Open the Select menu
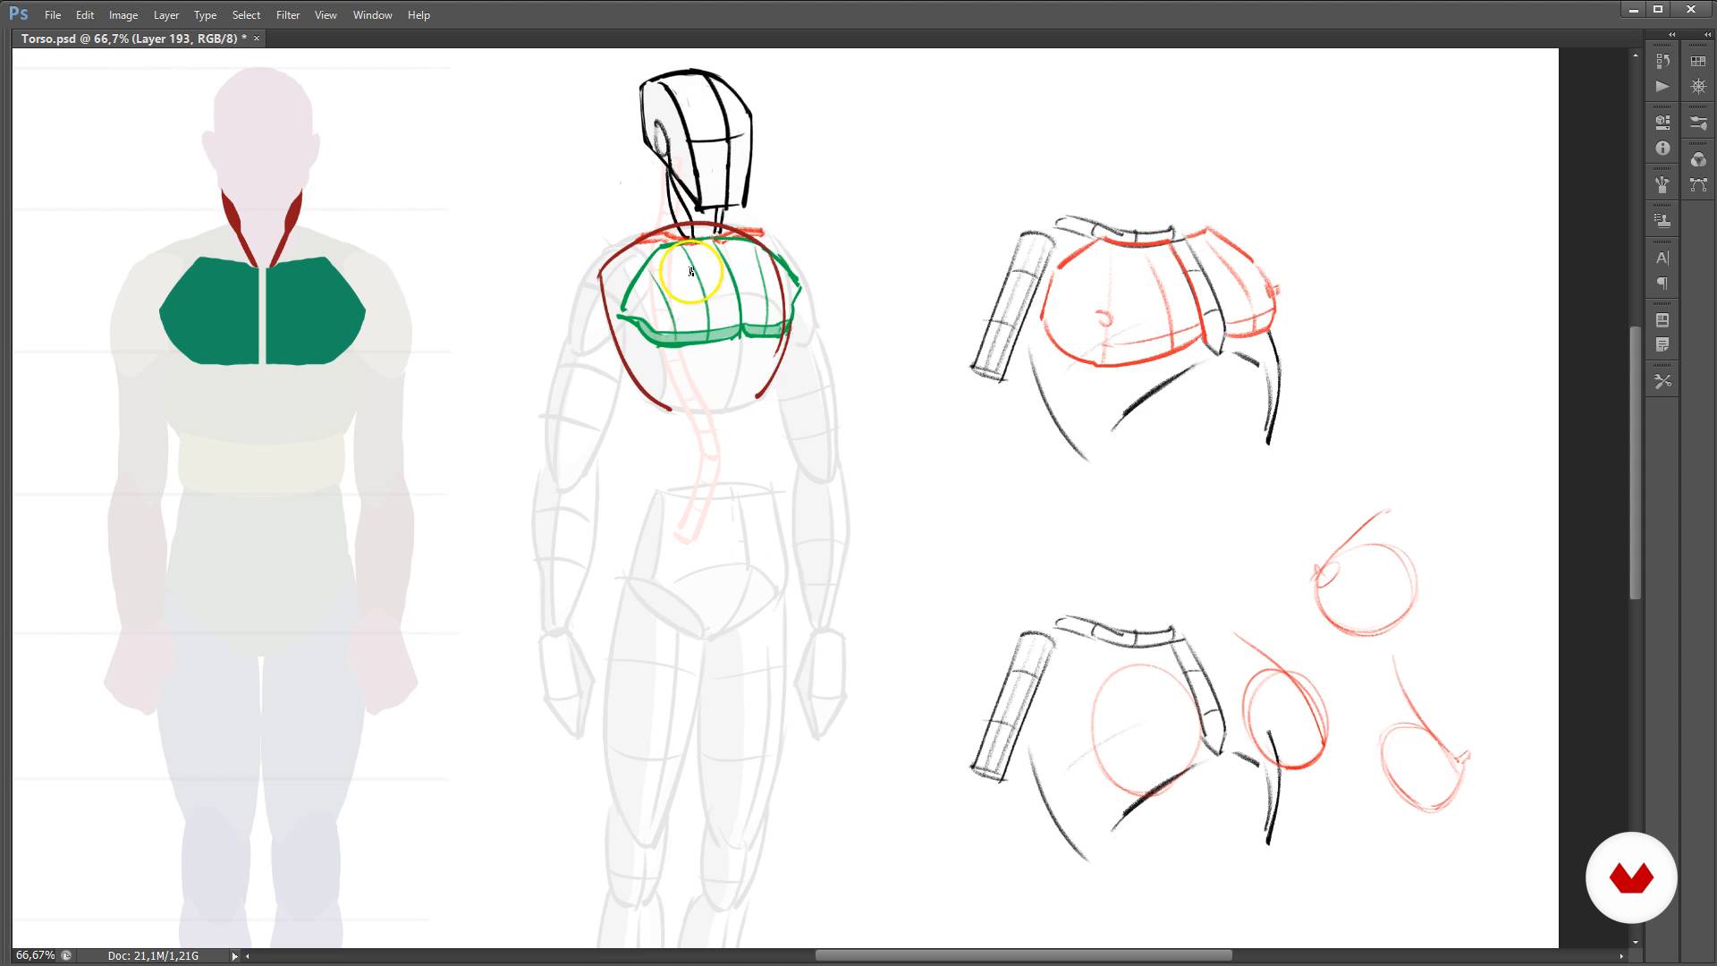This screenshot has height=966, width=1717. coord(246,15)
